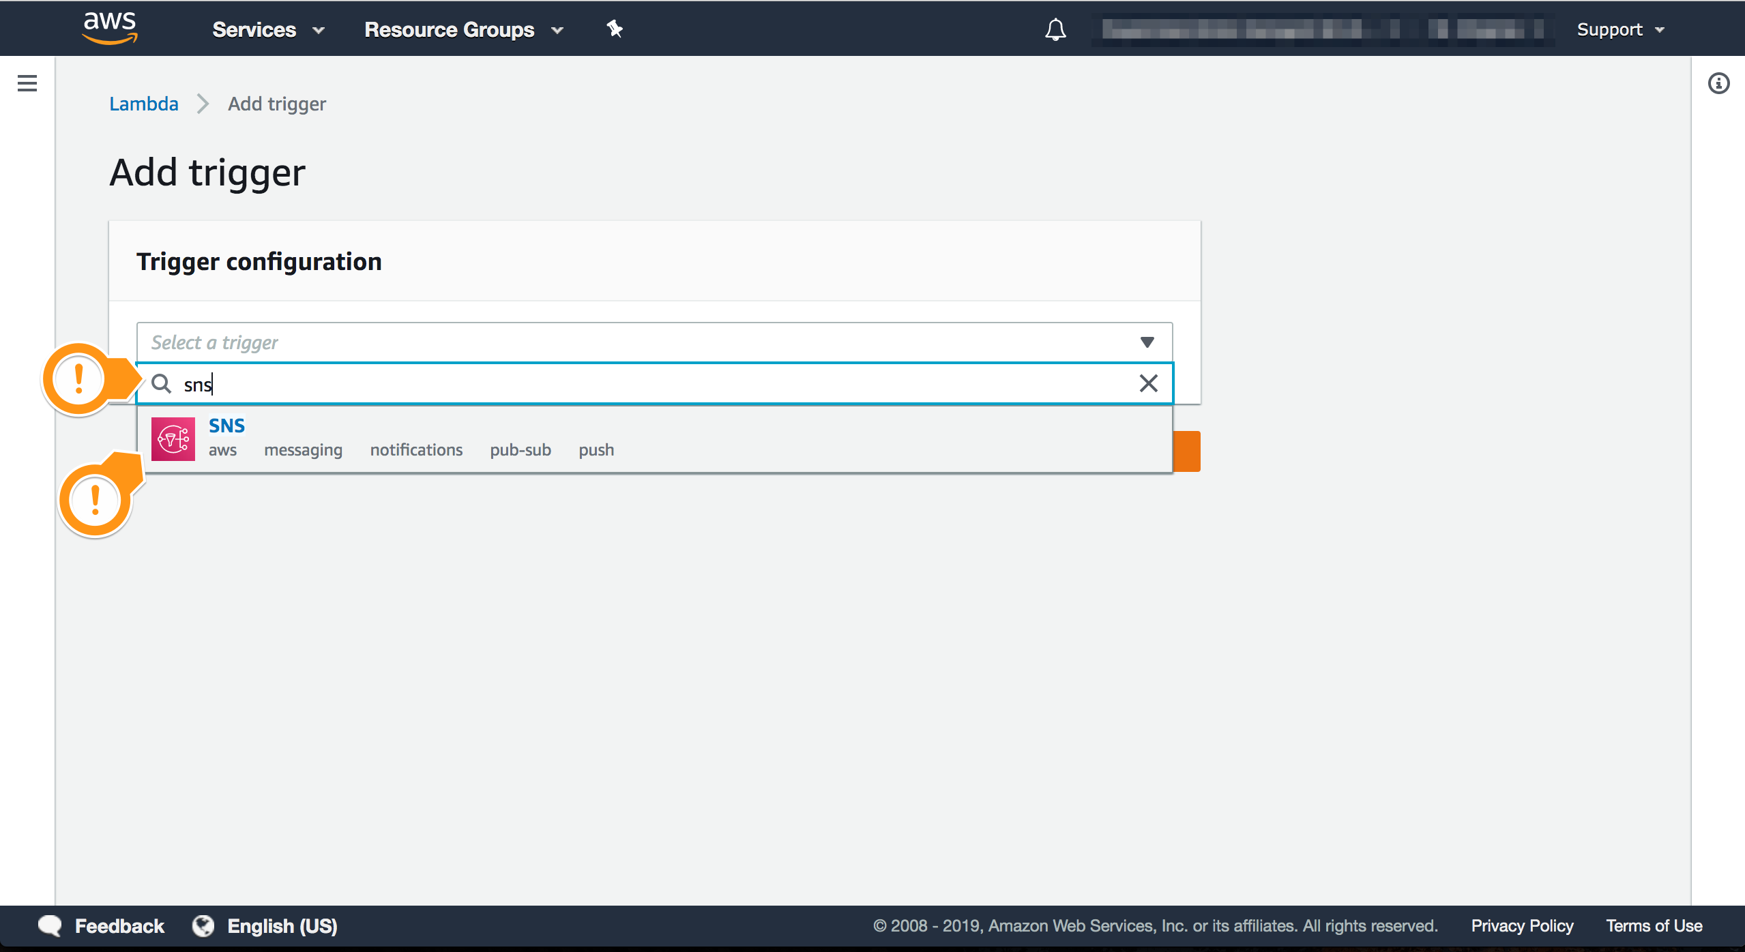The height and width of the screenshot is (952, 1745).
Task: Click the SNS service icon
Action: [173, 439]
